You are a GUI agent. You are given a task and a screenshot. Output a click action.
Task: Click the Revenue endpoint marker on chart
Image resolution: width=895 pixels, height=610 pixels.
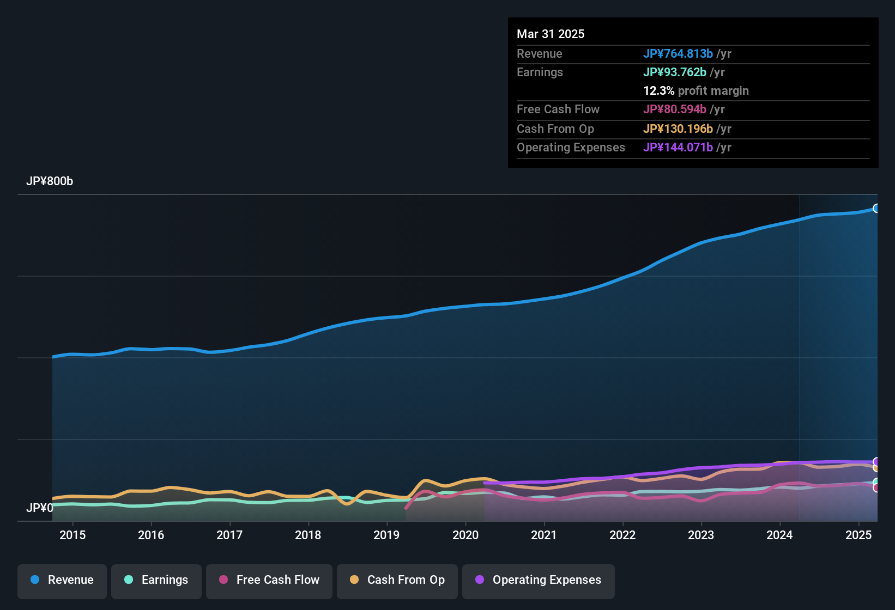876,208
